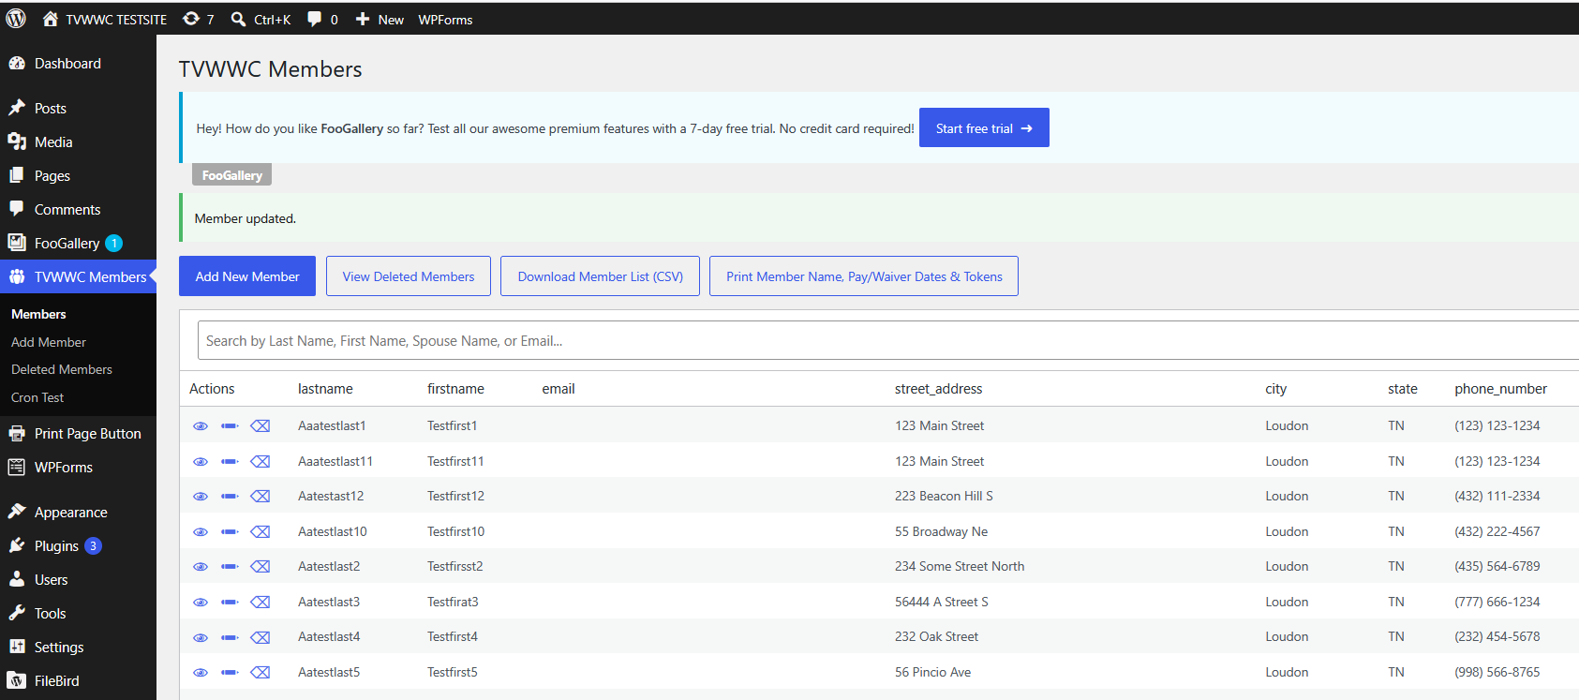
Task: Open Posts in the sidebar
Action: (78, 109)
